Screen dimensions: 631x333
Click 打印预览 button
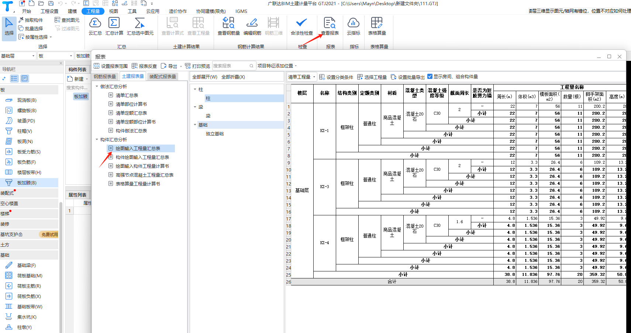(x=197, y=66)
